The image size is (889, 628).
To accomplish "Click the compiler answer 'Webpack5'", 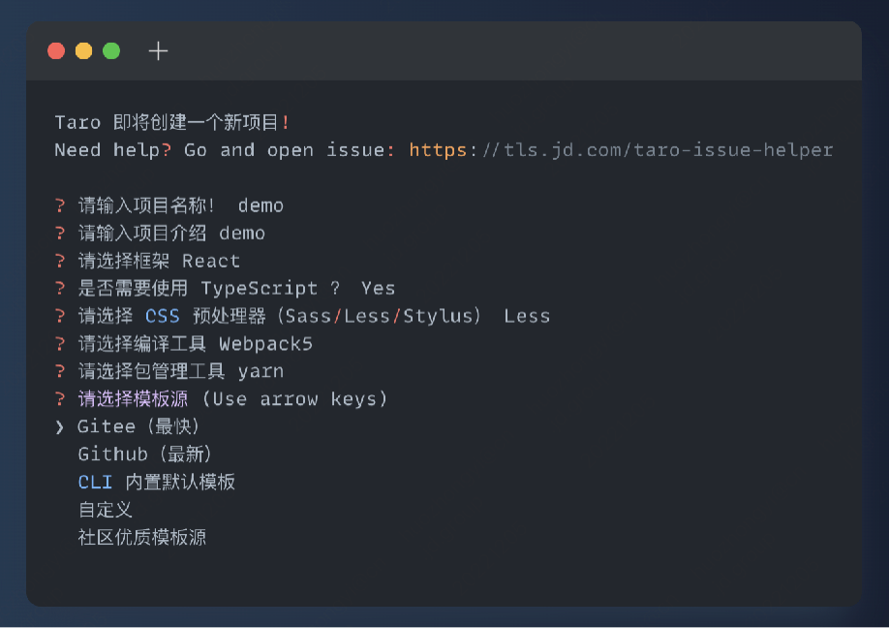I will pyautogui.click(x=266, y=344).
